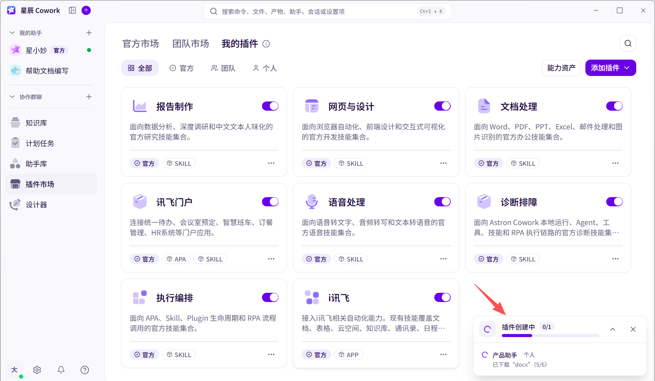This screenshot has width=655, height=381.
Task: Open 计划任务 scheduled tasks
Action: 51,143
